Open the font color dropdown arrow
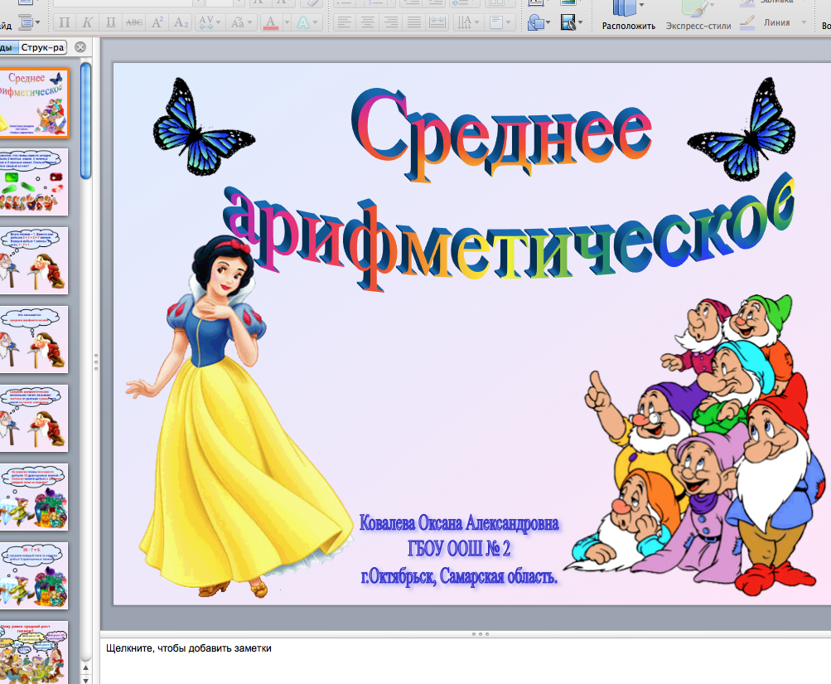Screen dimensions: 831x684 tap(287, 23)
